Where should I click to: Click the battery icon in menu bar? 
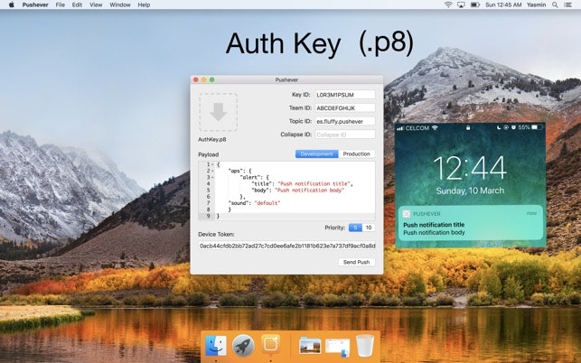tap(475, 5)
